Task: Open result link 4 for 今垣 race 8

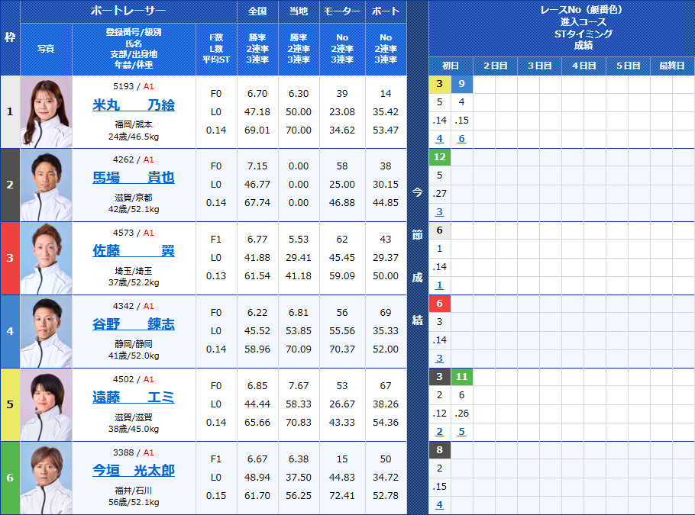Action: [x=439, y=505]
